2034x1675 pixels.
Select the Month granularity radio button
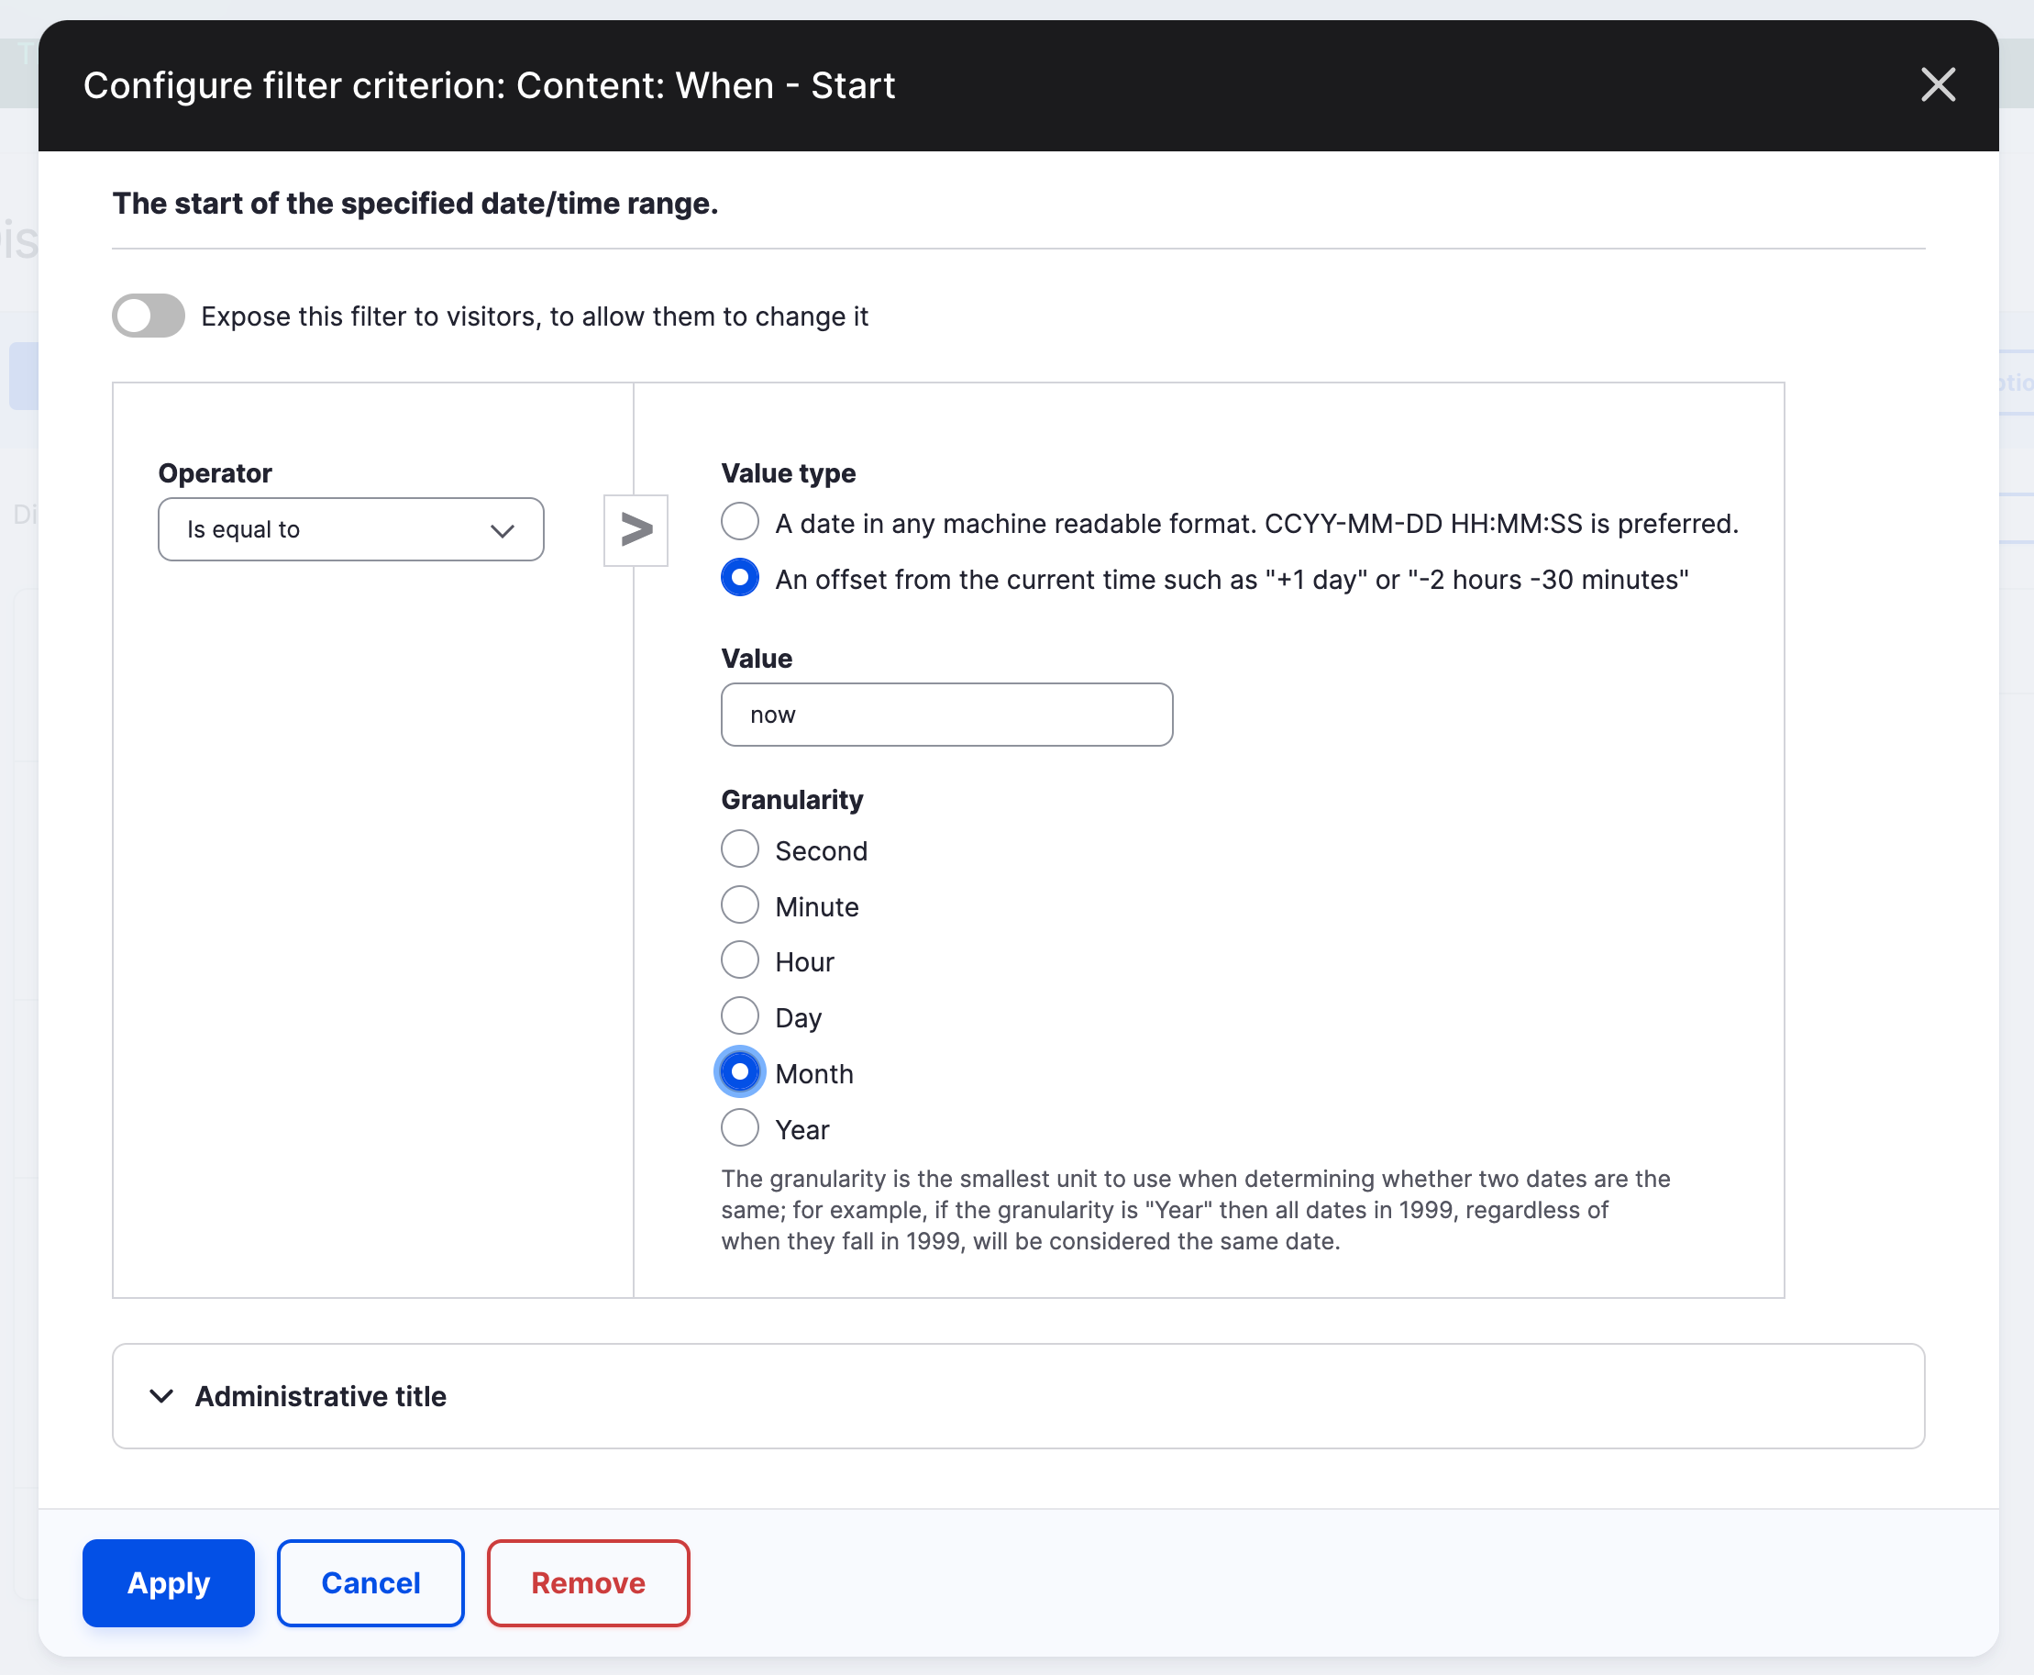pyautogui.click(x=739, y=1071)
